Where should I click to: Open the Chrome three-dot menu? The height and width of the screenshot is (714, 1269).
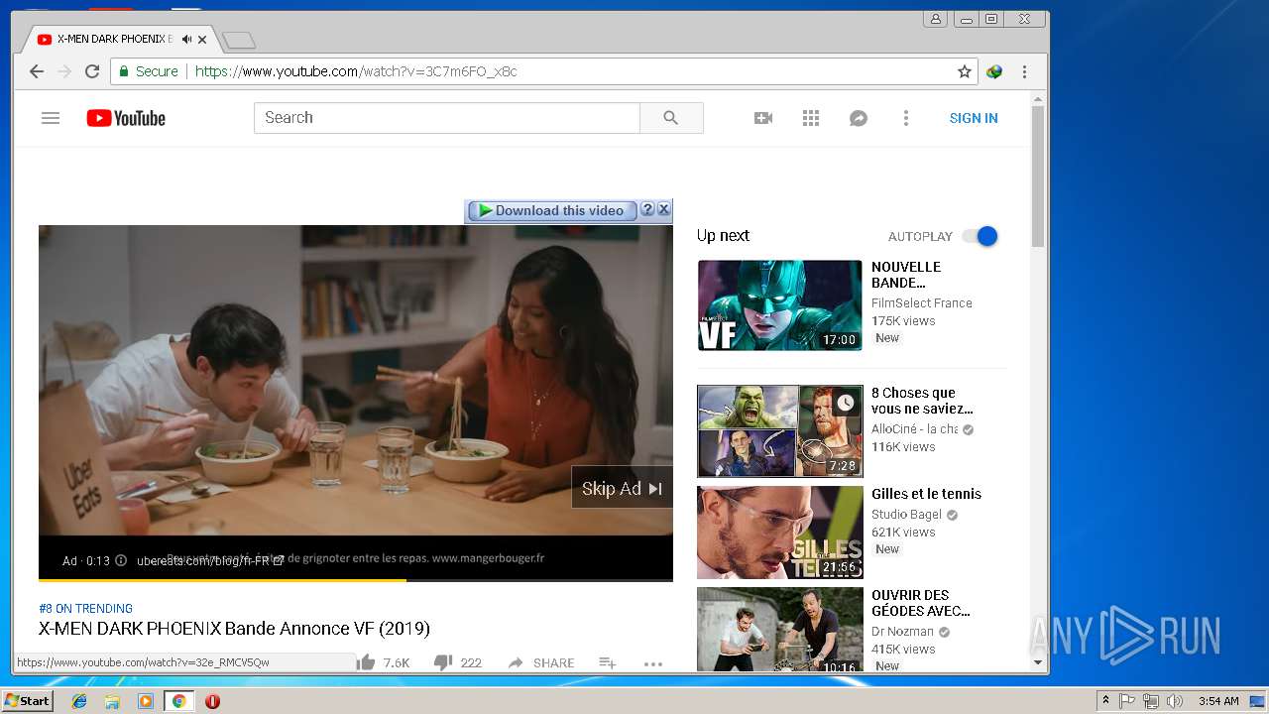(1025, 71)
